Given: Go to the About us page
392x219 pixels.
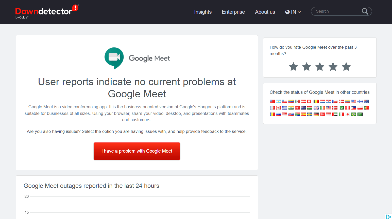Looking at the screenshot, I should 265,12.
